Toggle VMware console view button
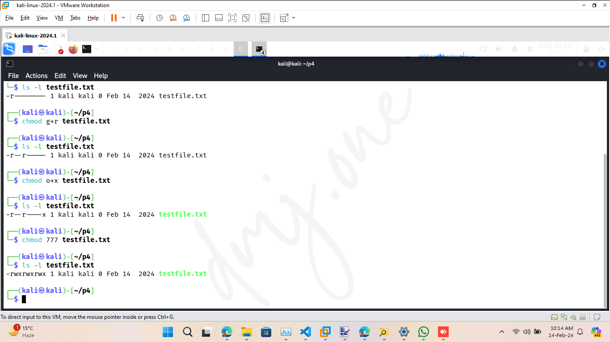 [265, 18]
